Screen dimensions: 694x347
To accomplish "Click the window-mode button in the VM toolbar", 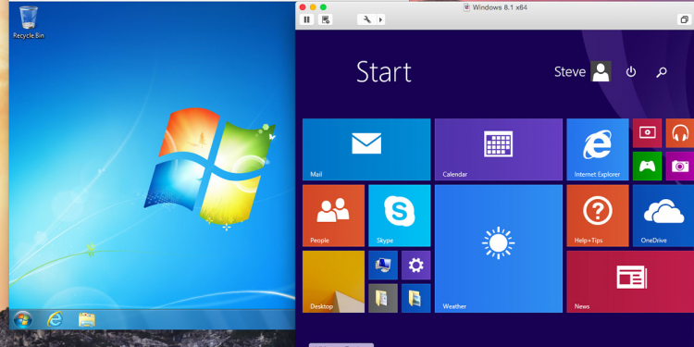I will click(684, 19).
